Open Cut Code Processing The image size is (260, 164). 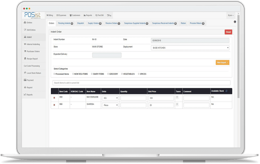[x=32, y=66]
